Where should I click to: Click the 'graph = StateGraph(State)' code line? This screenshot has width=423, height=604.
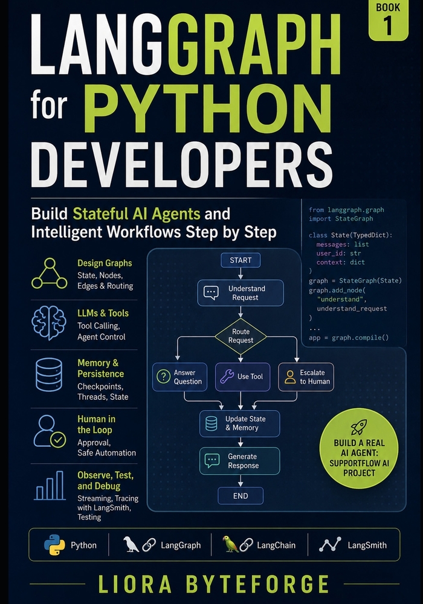(355, 280)
